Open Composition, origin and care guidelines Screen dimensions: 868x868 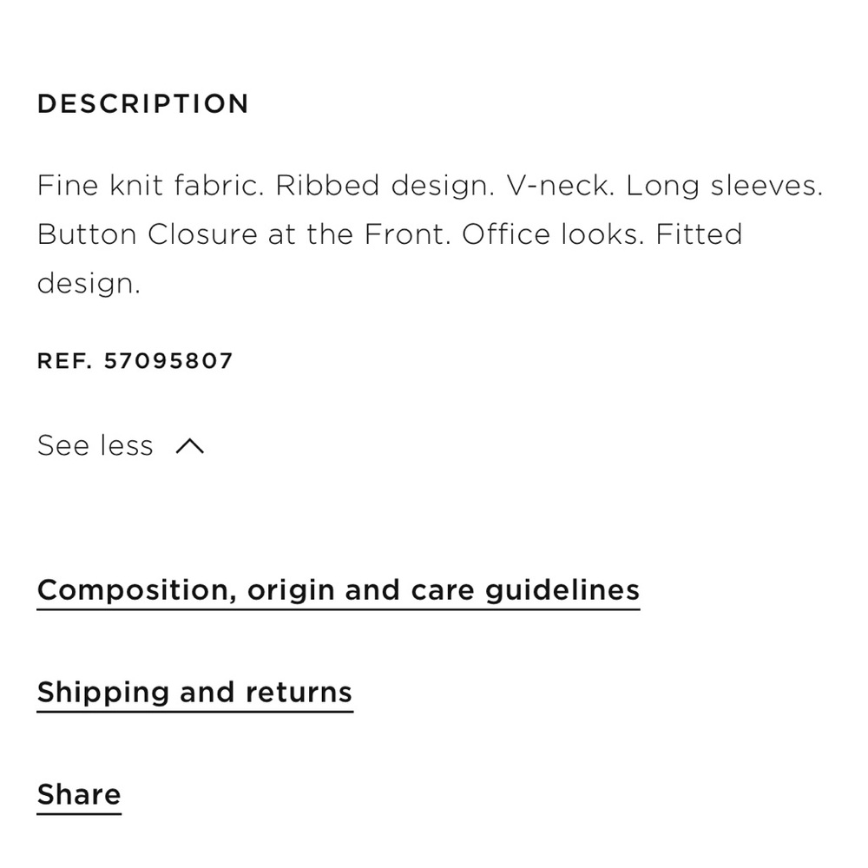coord(338,590)
